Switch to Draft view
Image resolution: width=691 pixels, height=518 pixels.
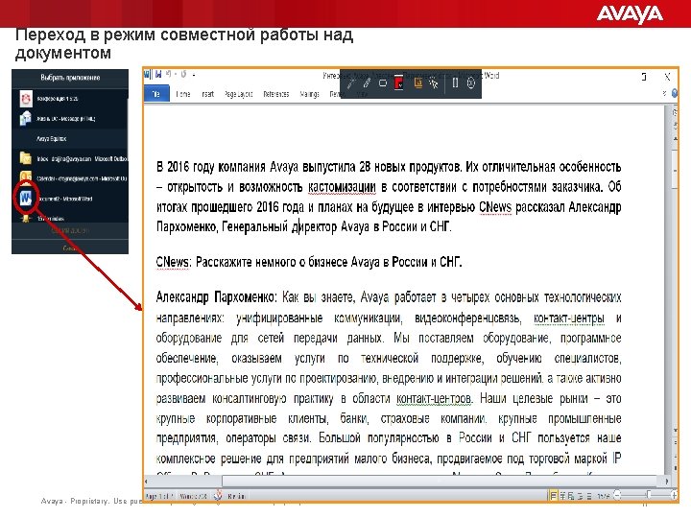pos(588,496)
